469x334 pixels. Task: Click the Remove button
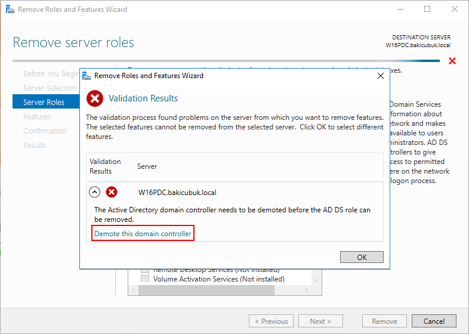tap(384, 321)
